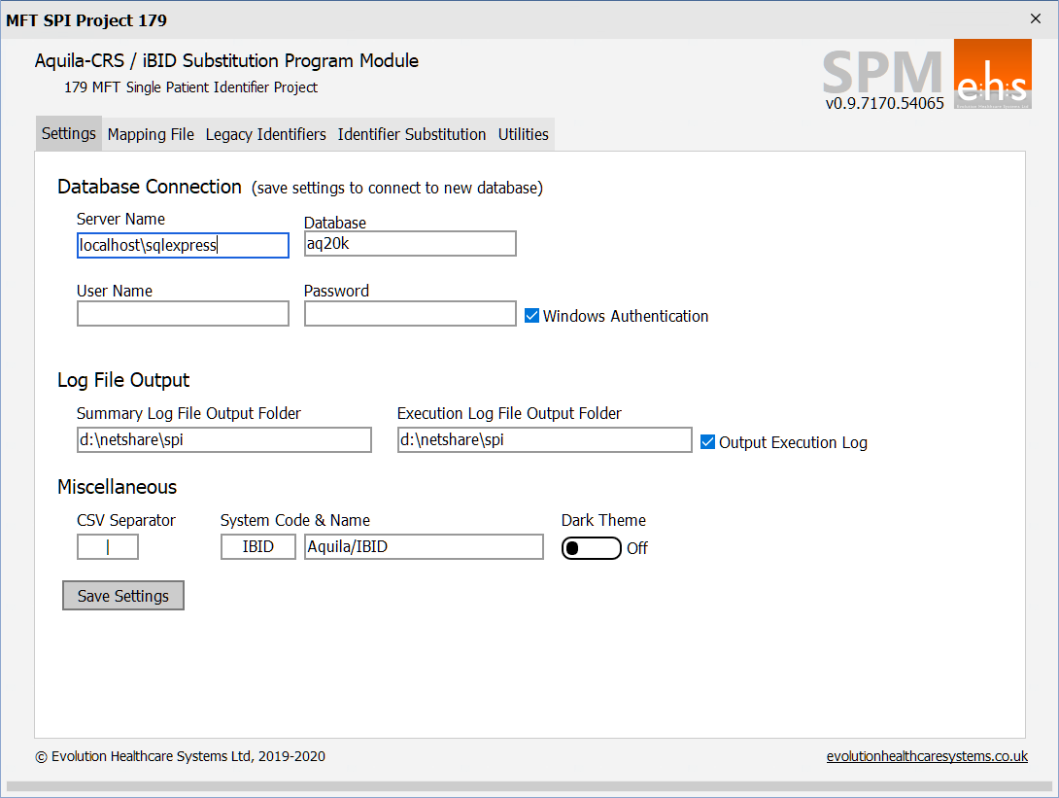The image size is (1059, 798).
Task: Visit the evolutionhealthcaresystems.co.uk link
Action: (927, 756)
